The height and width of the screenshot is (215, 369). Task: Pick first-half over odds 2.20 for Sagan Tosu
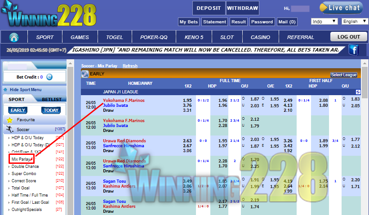tap(356, 180)
